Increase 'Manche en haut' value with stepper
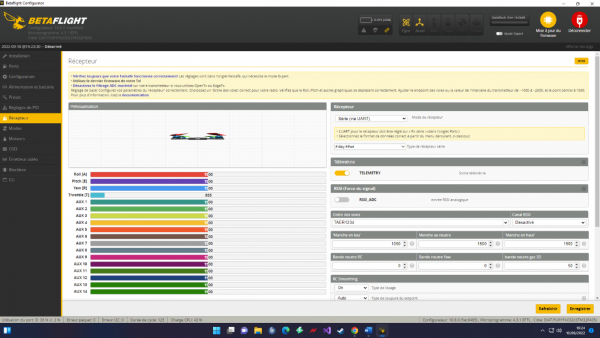This screenshot has height=338, width=600. [577, 242]
